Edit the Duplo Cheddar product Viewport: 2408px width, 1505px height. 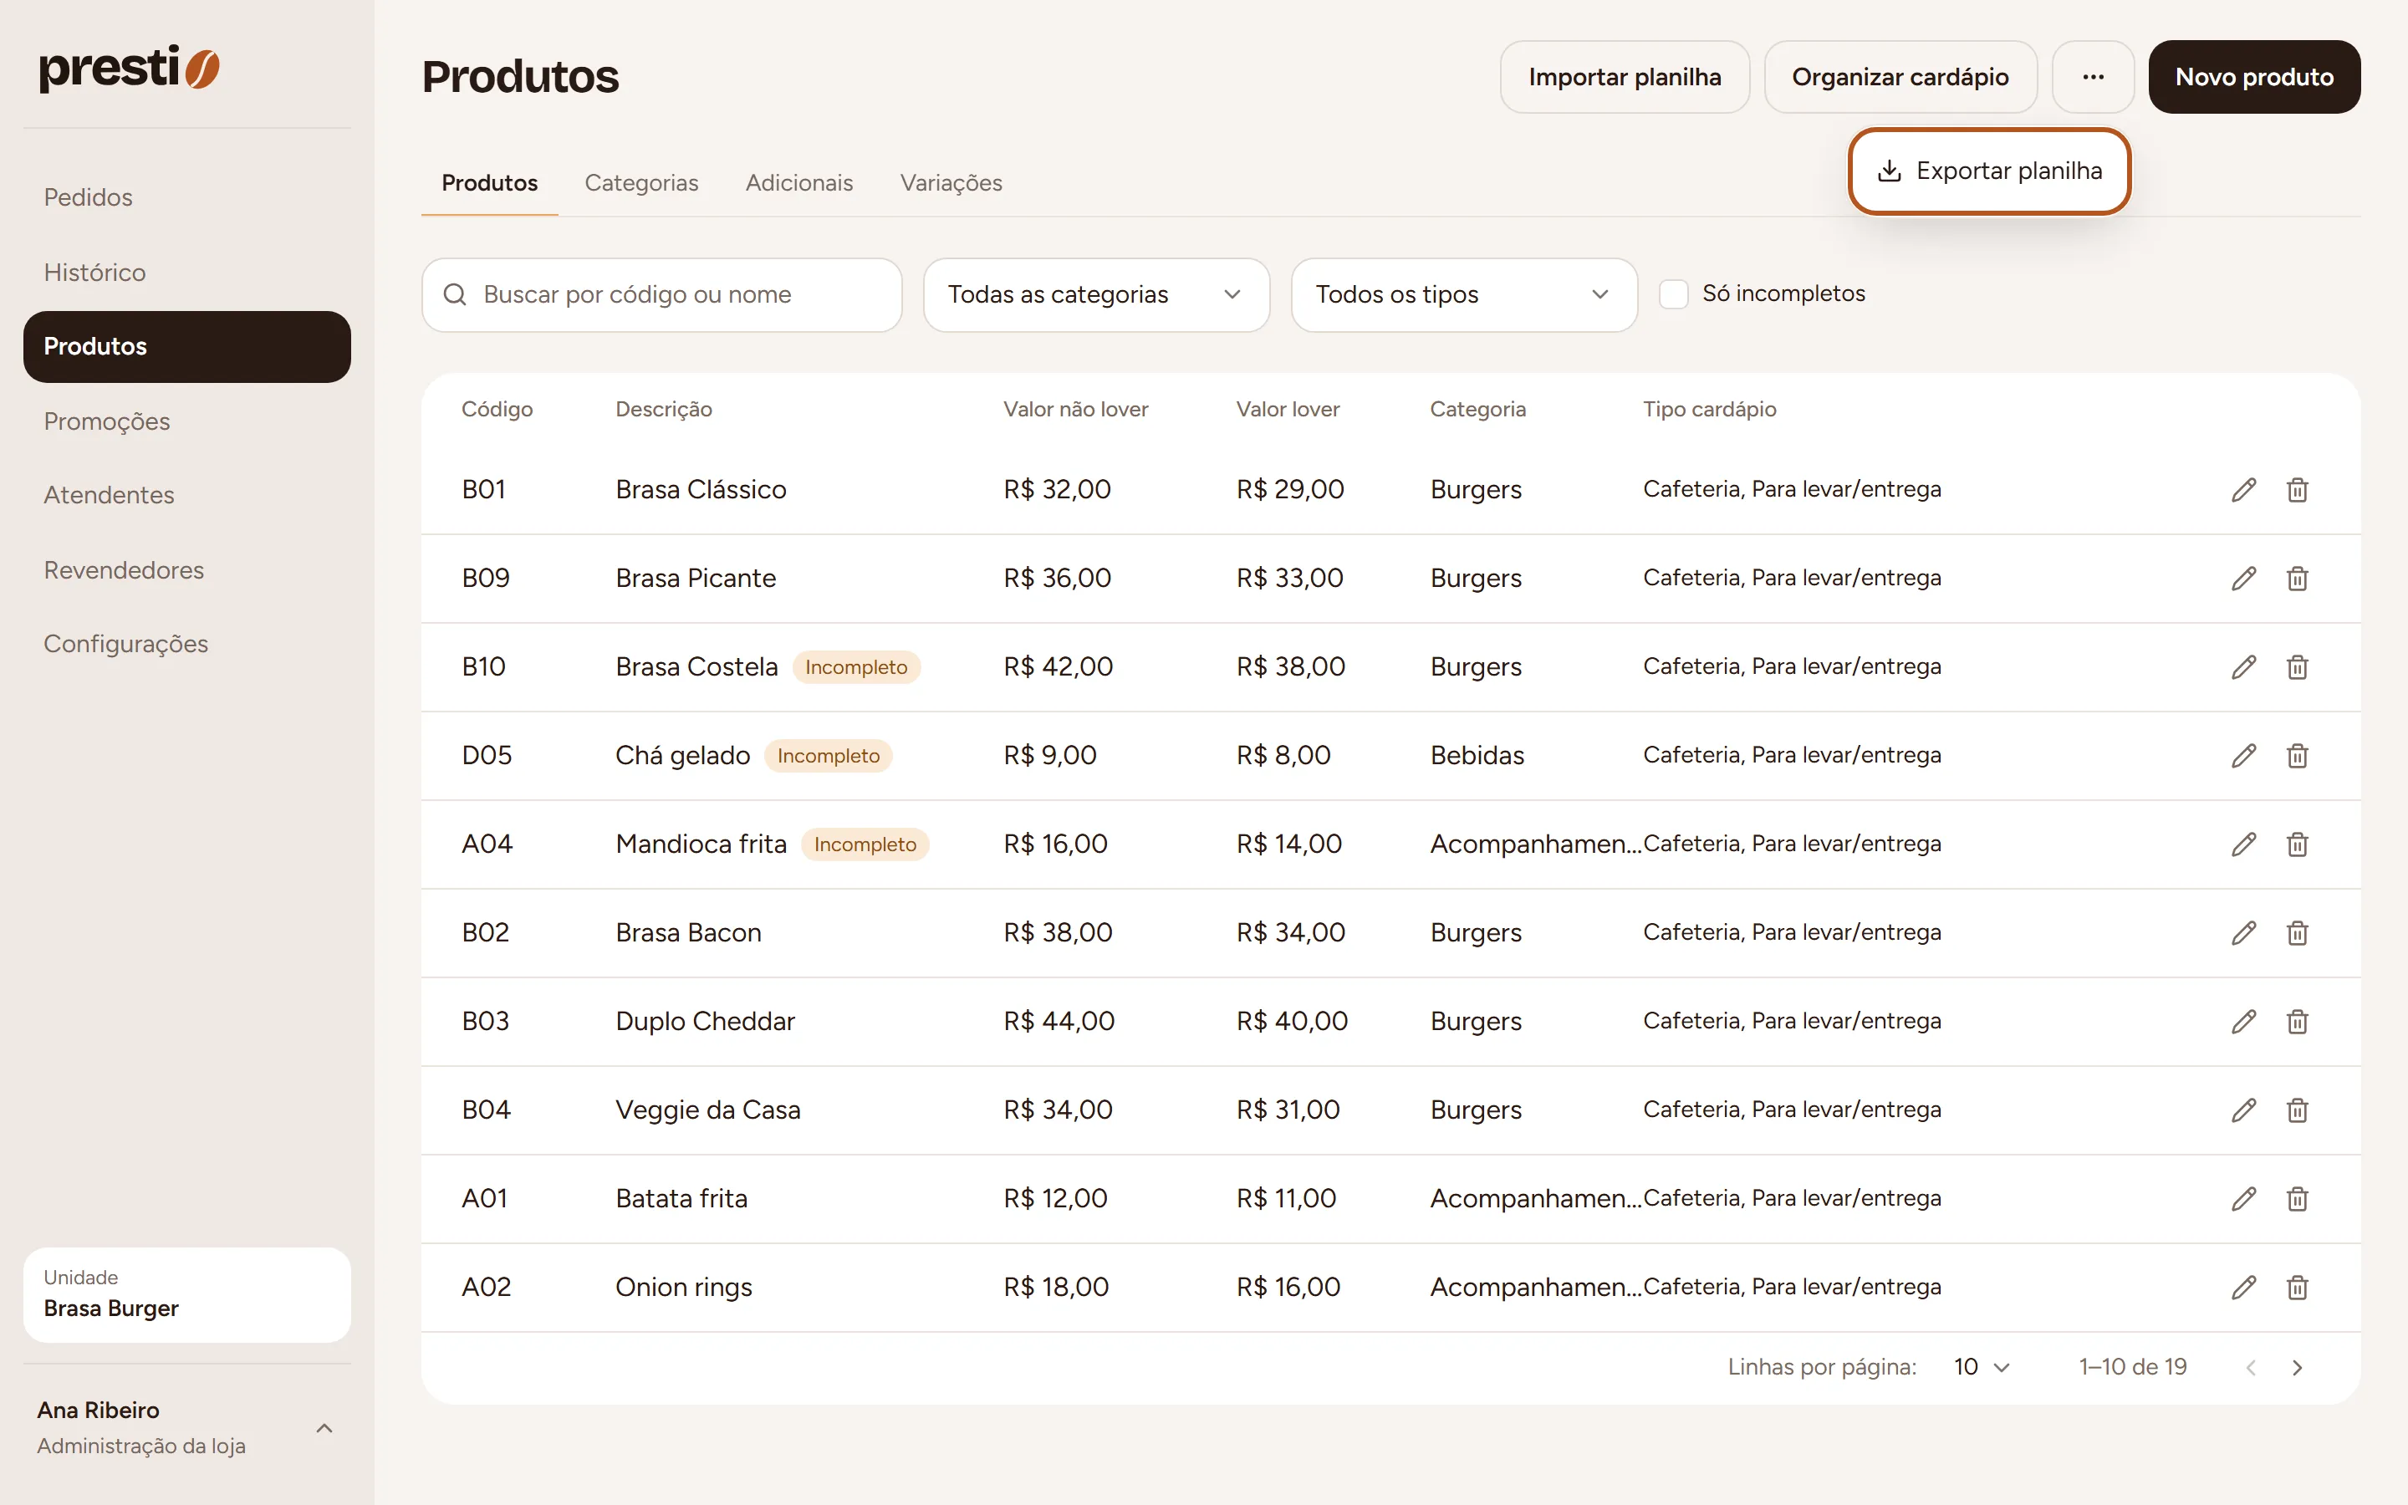pyautogui.click(x=2242, y=1021)
